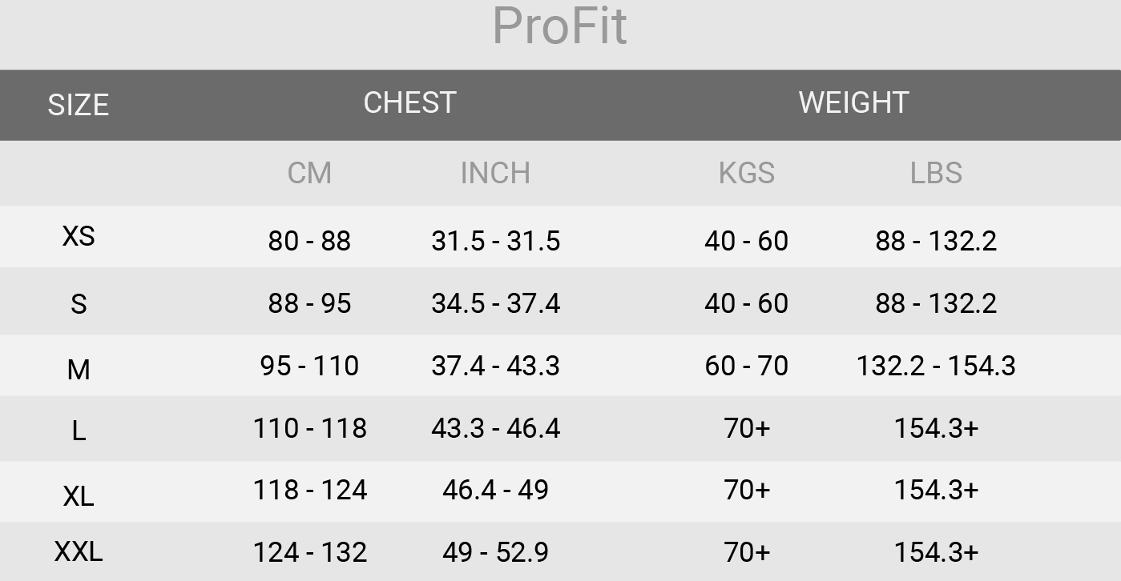Click the WEIGHT column header

tap(853, 102)
